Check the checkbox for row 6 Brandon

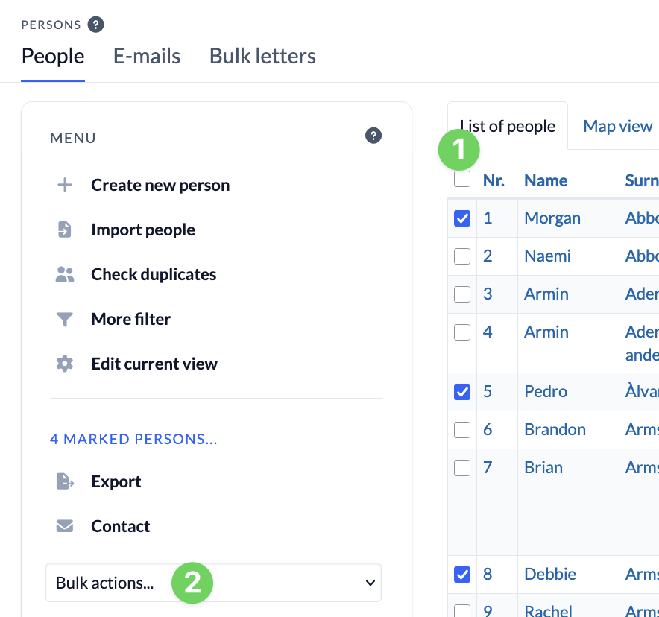coord(462,430)
